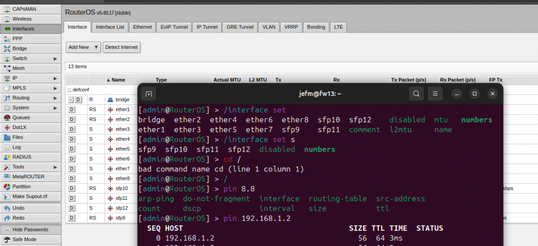Click the Wireless sidebar icon

click(x=7, y=19)
